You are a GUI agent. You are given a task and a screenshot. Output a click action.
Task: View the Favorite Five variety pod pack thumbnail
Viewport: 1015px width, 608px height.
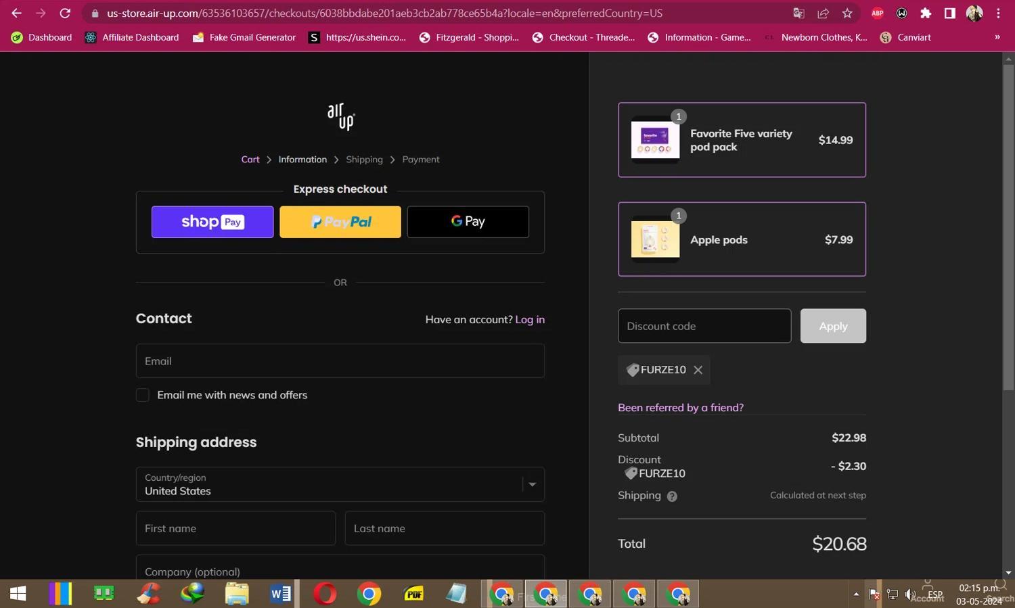pyautogui.click(x=655, y=140)
